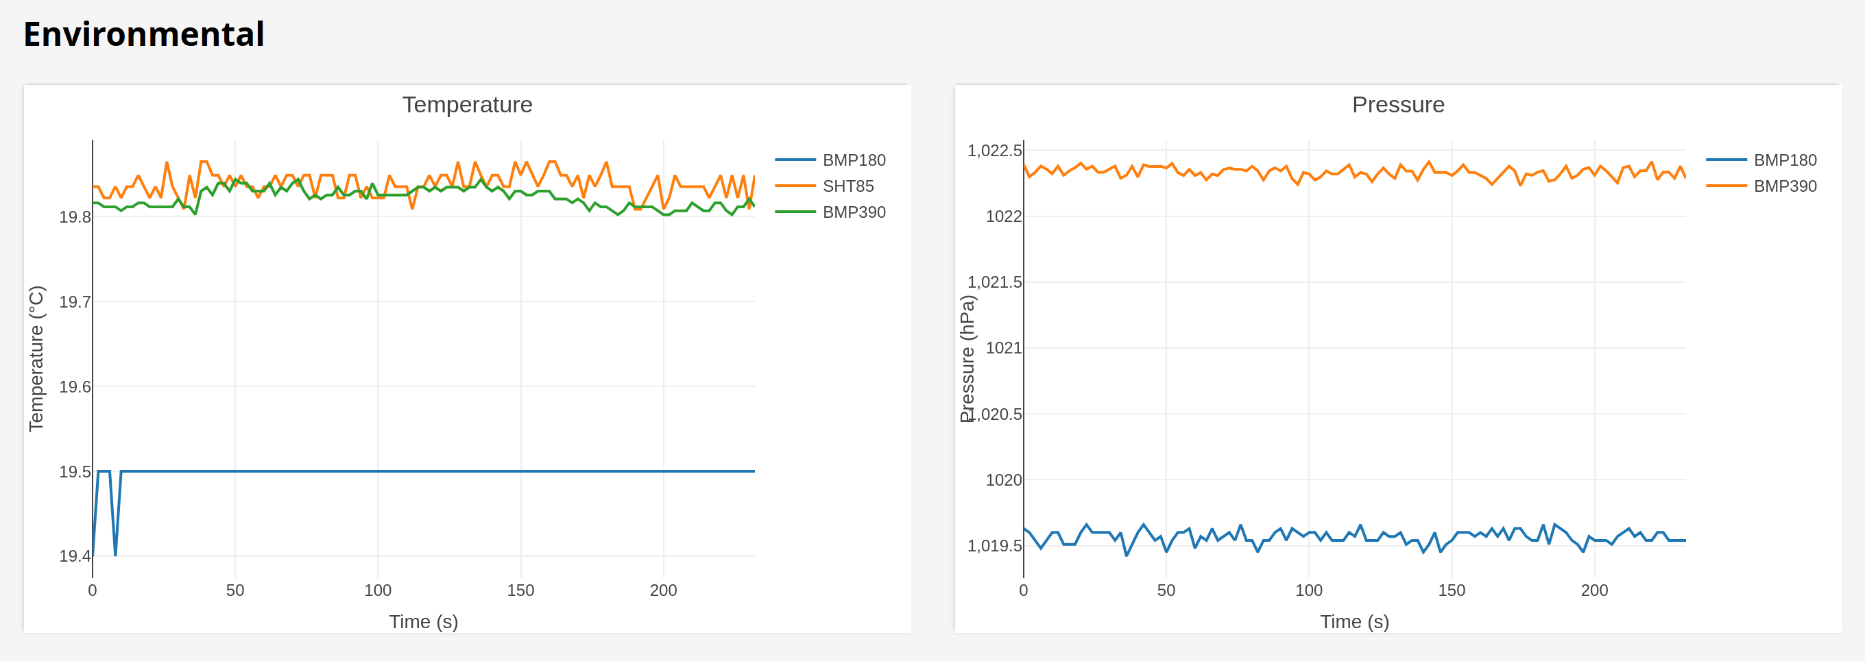Toggle BMP180 trace in Temperature legend

853,160
